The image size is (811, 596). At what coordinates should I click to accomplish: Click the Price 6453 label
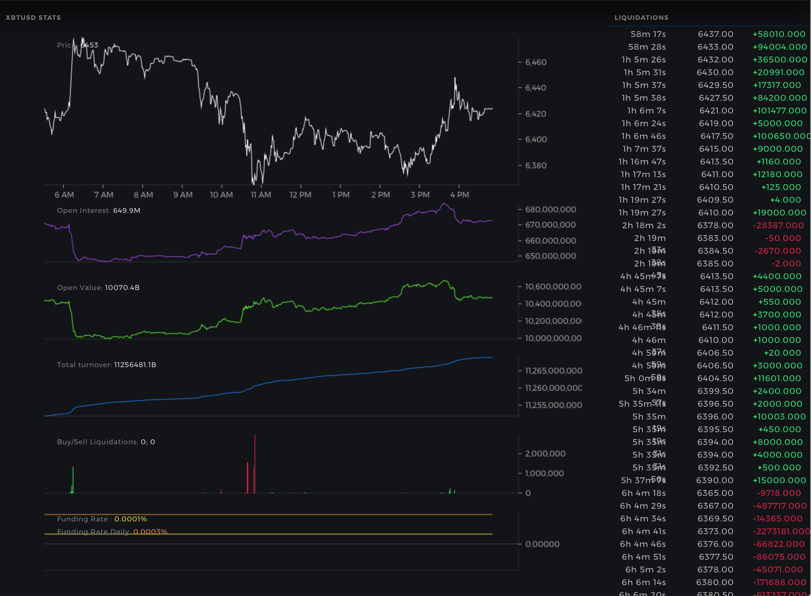click(x=78, y=45)
